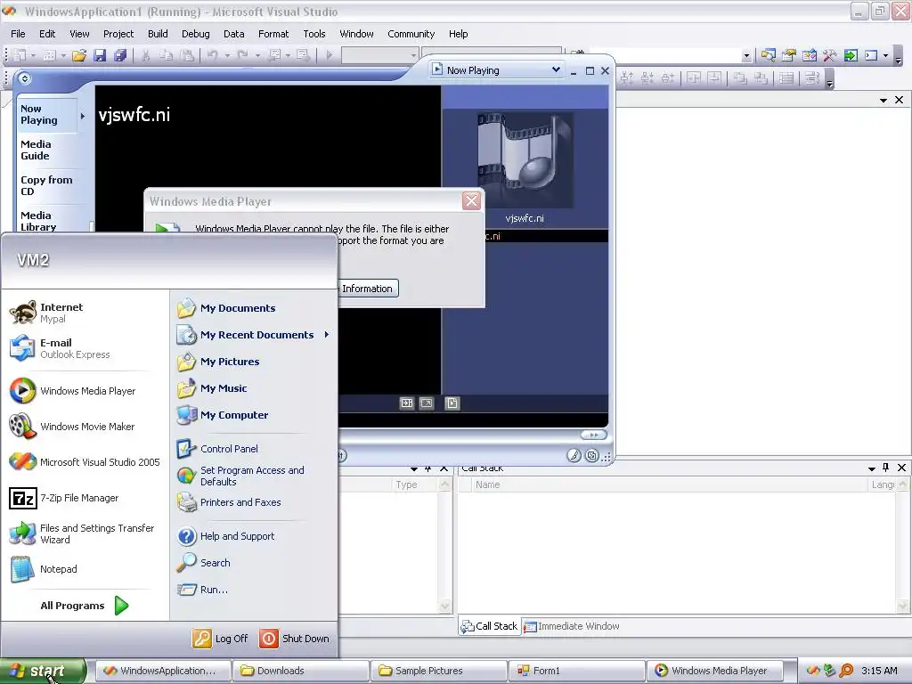Screen dimensions: 912x684
Task: Open the Mypal Internet browser shortcut
Action: [x=46, y=313]
